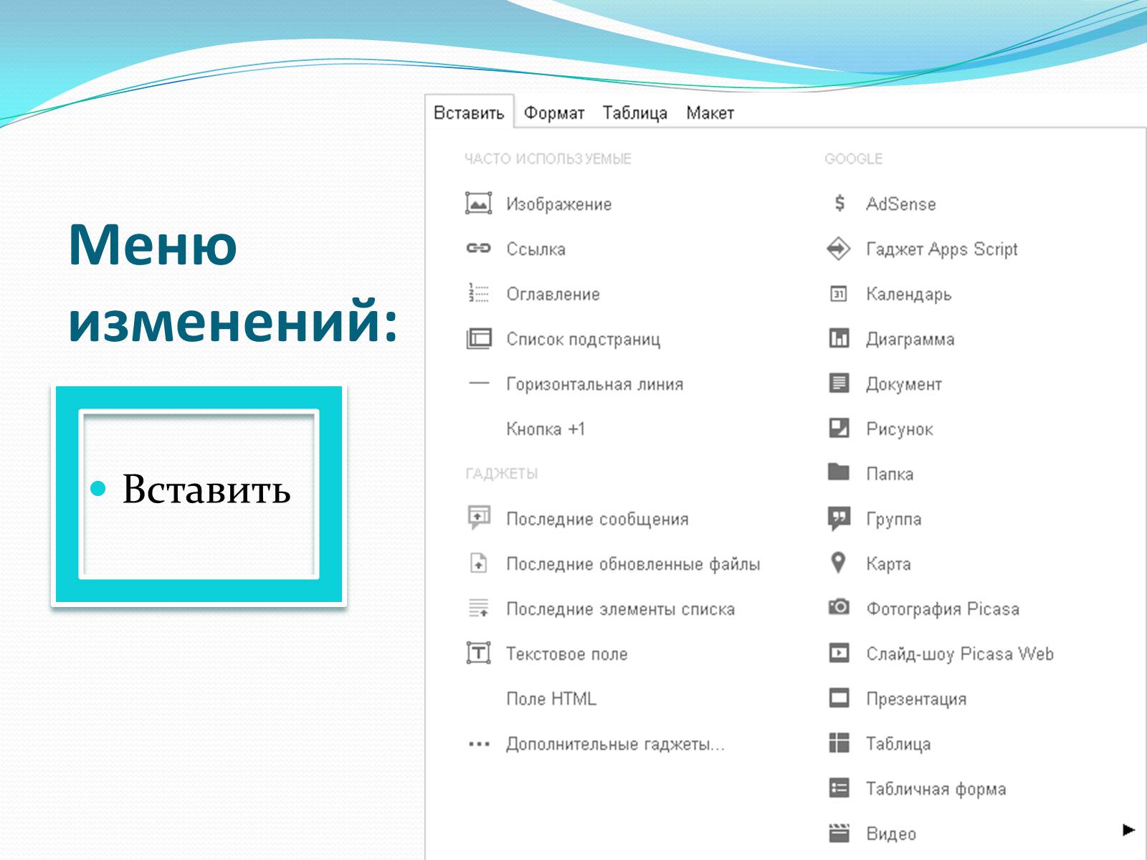Click the Документ document icon
The width and height of the screenshot is (1147, 860).
pyautogui.click(x=839, y=383)
